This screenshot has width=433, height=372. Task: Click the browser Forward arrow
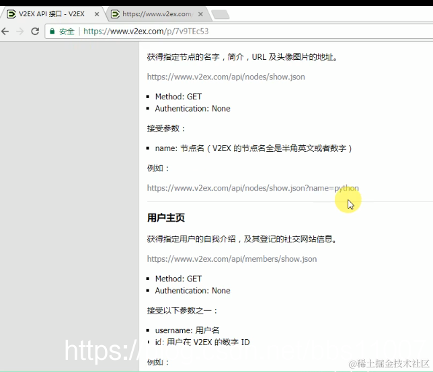point(20,32)
